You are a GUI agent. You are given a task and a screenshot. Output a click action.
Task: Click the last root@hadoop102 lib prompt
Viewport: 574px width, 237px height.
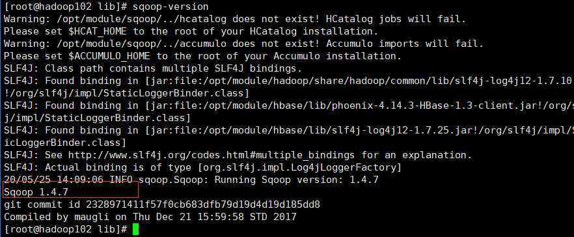pos(66,229)
